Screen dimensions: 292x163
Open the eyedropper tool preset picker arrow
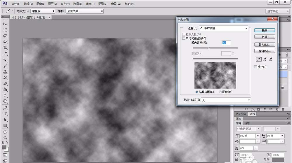13,11
